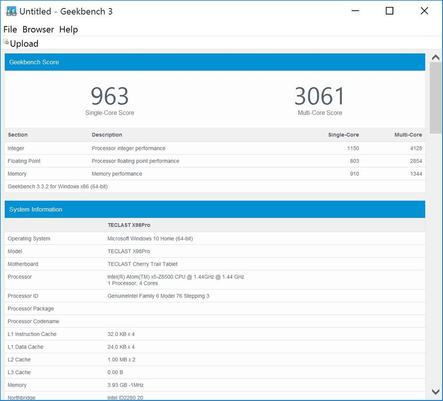Click the L3 Cache label
The width and height of the screenshot is (443, 401).
(x=19, y=372)
